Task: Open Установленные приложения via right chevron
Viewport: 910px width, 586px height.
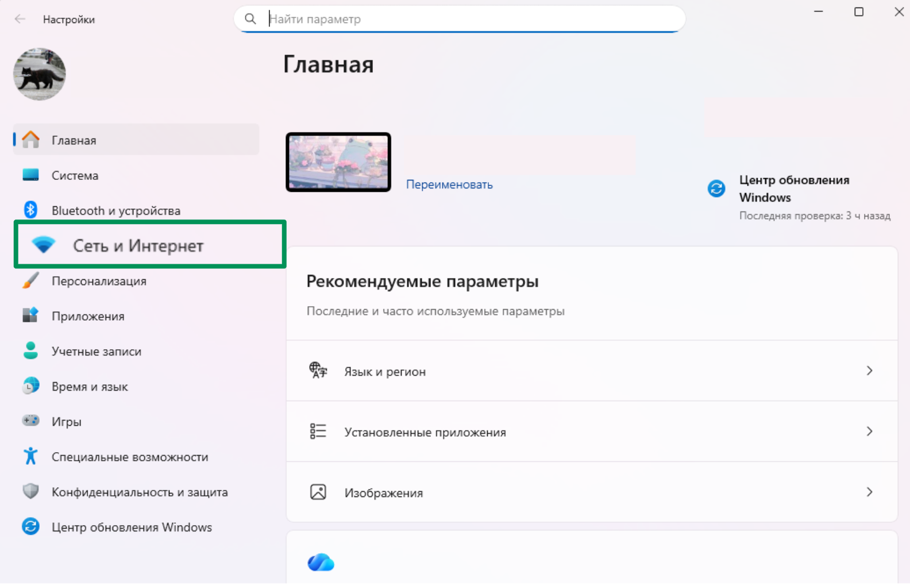Action: (x=869, y=431)
